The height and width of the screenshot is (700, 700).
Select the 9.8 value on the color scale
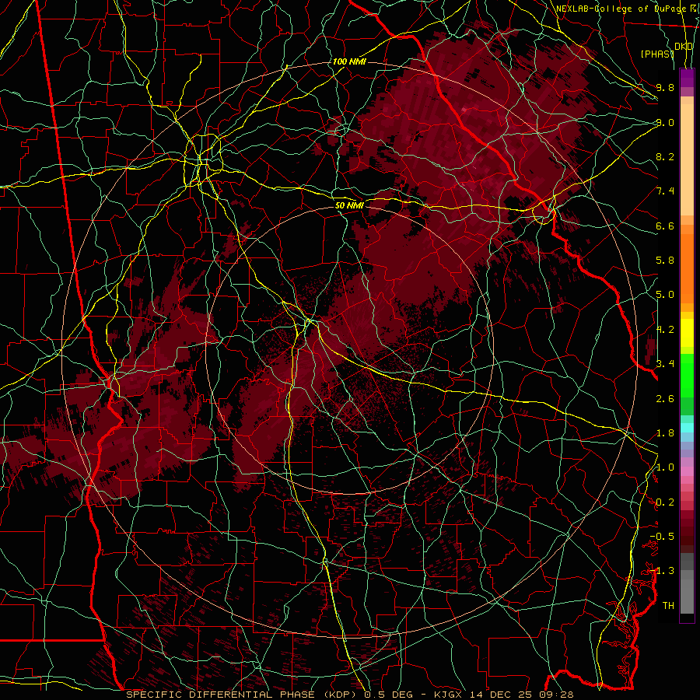coord(665,87)
